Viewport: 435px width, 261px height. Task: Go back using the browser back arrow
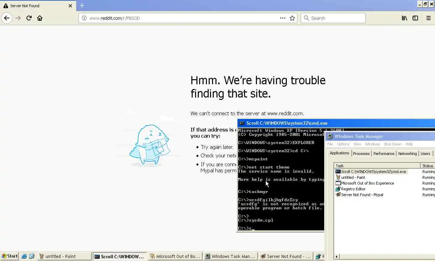(7, 18)
